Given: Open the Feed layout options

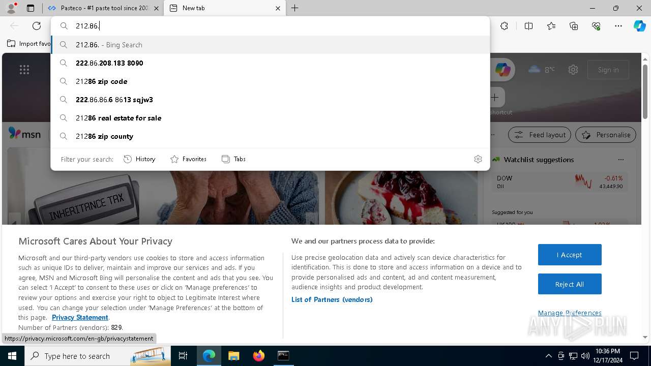Looking at the screenshot, I should [x=540, y=135].
